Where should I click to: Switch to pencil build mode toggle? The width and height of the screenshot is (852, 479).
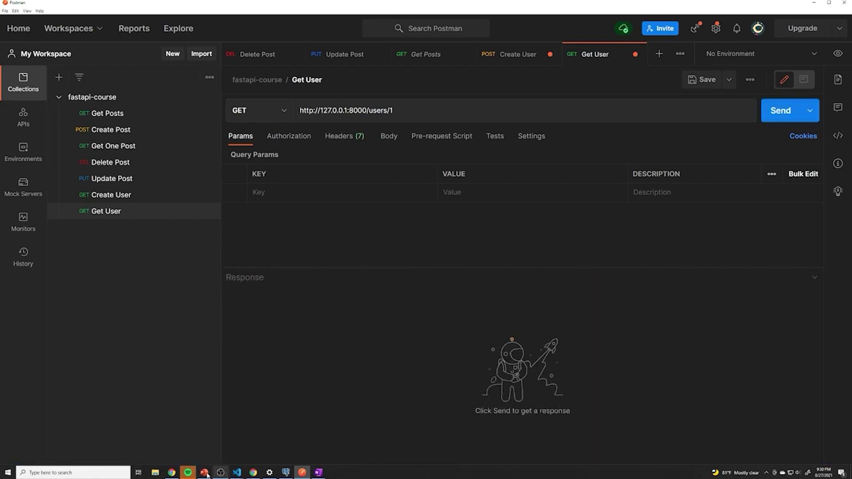(784, 79)
